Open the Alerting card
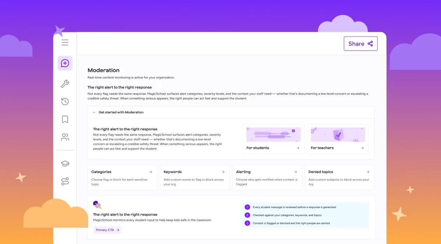The height and width of the screenshot is (244, 441). (x=267, y=178)
